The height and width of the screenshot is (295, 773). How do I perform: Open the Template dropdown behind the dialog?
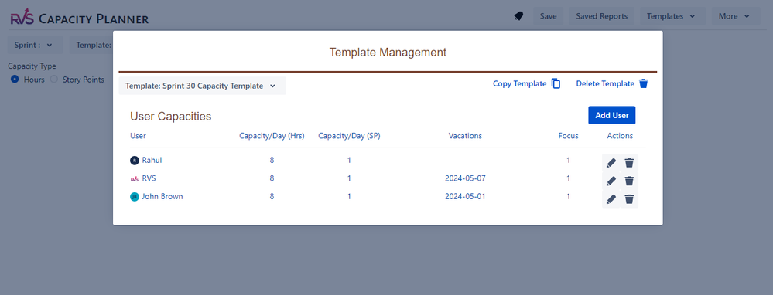pyautogui.click(x=92, y=45)
